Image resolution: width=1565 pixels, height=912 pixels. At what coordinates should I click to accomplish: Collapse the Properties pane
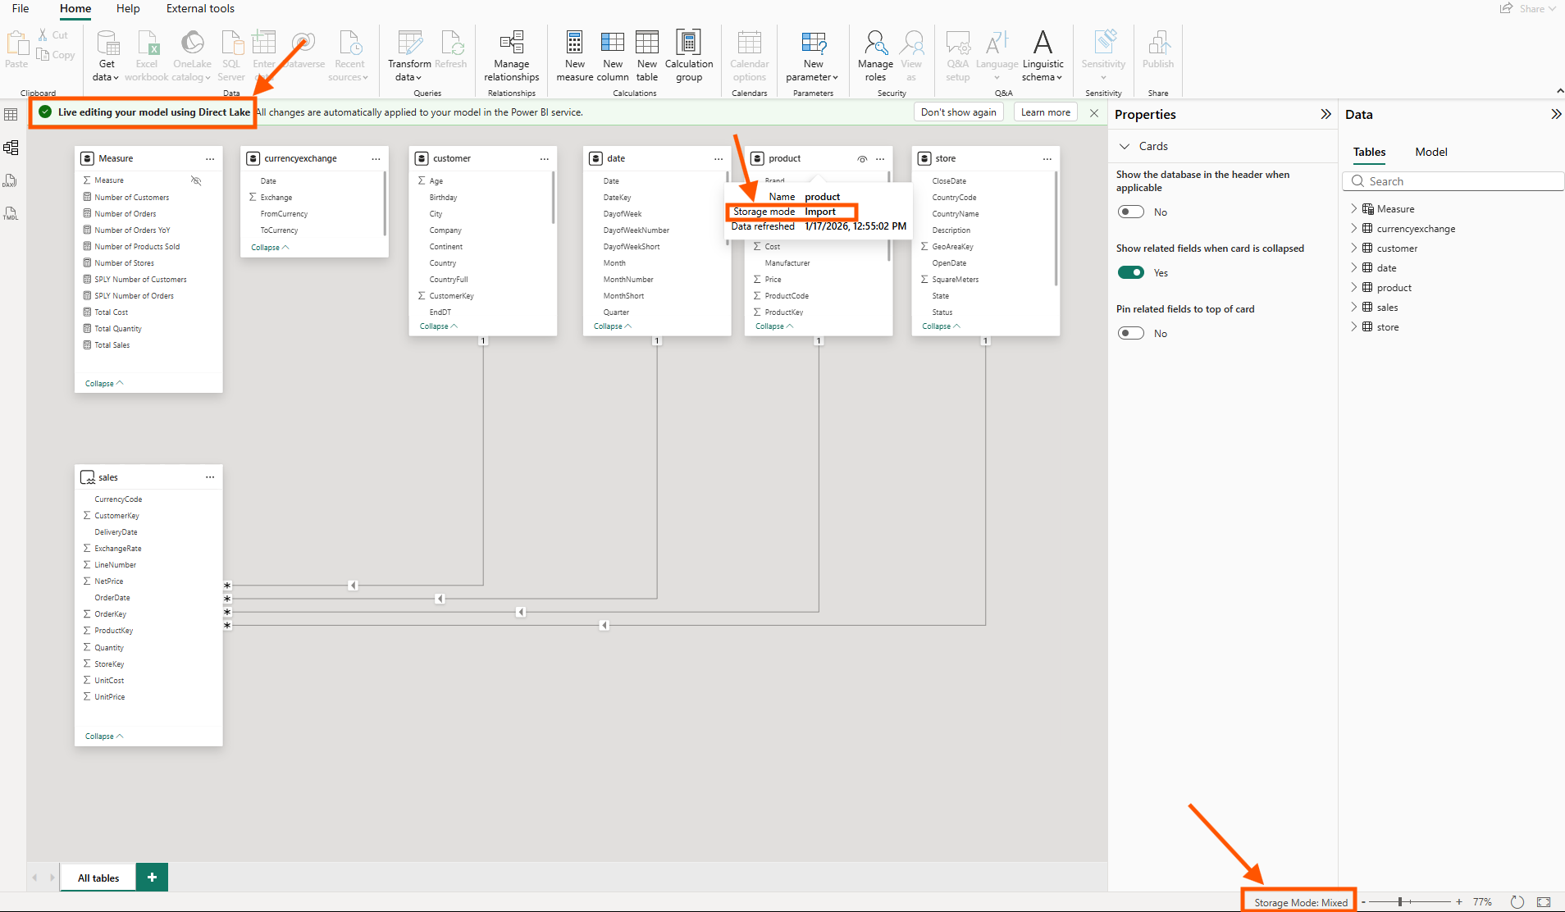[1325, 114]
